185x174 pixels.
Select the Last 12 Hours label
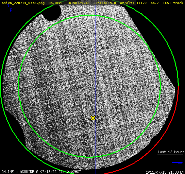(171, 152)
